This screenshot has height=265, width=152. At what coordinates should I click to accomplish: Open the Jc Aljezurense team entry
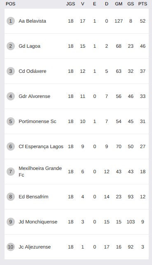[35, 247]
